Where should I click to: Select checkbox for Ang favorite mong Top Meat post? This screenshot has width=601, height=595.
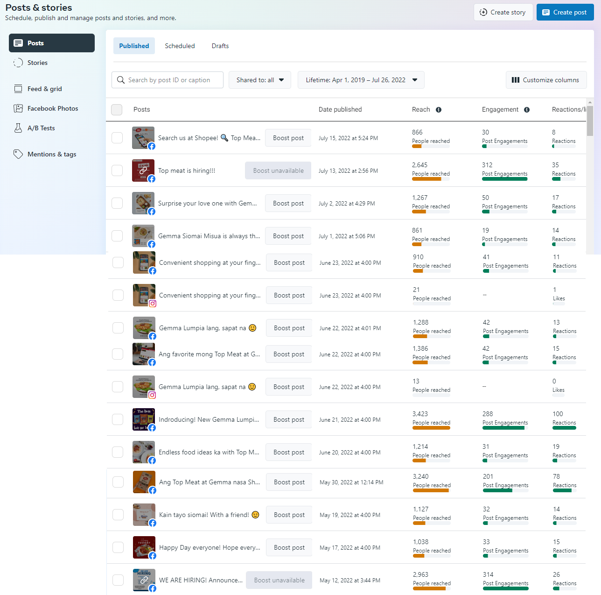(118, 354)
